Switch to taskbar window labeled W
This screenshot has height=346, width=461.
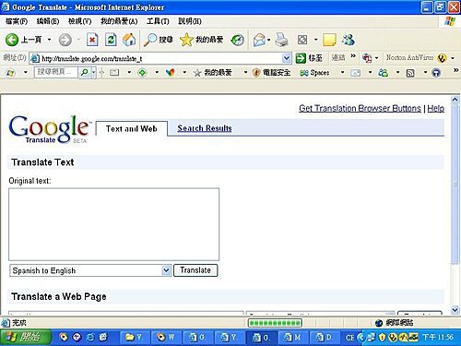coord(165,338)
